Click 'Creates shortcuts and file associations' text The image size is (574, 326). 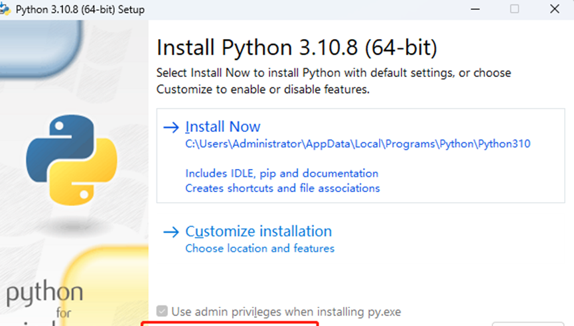282,188
